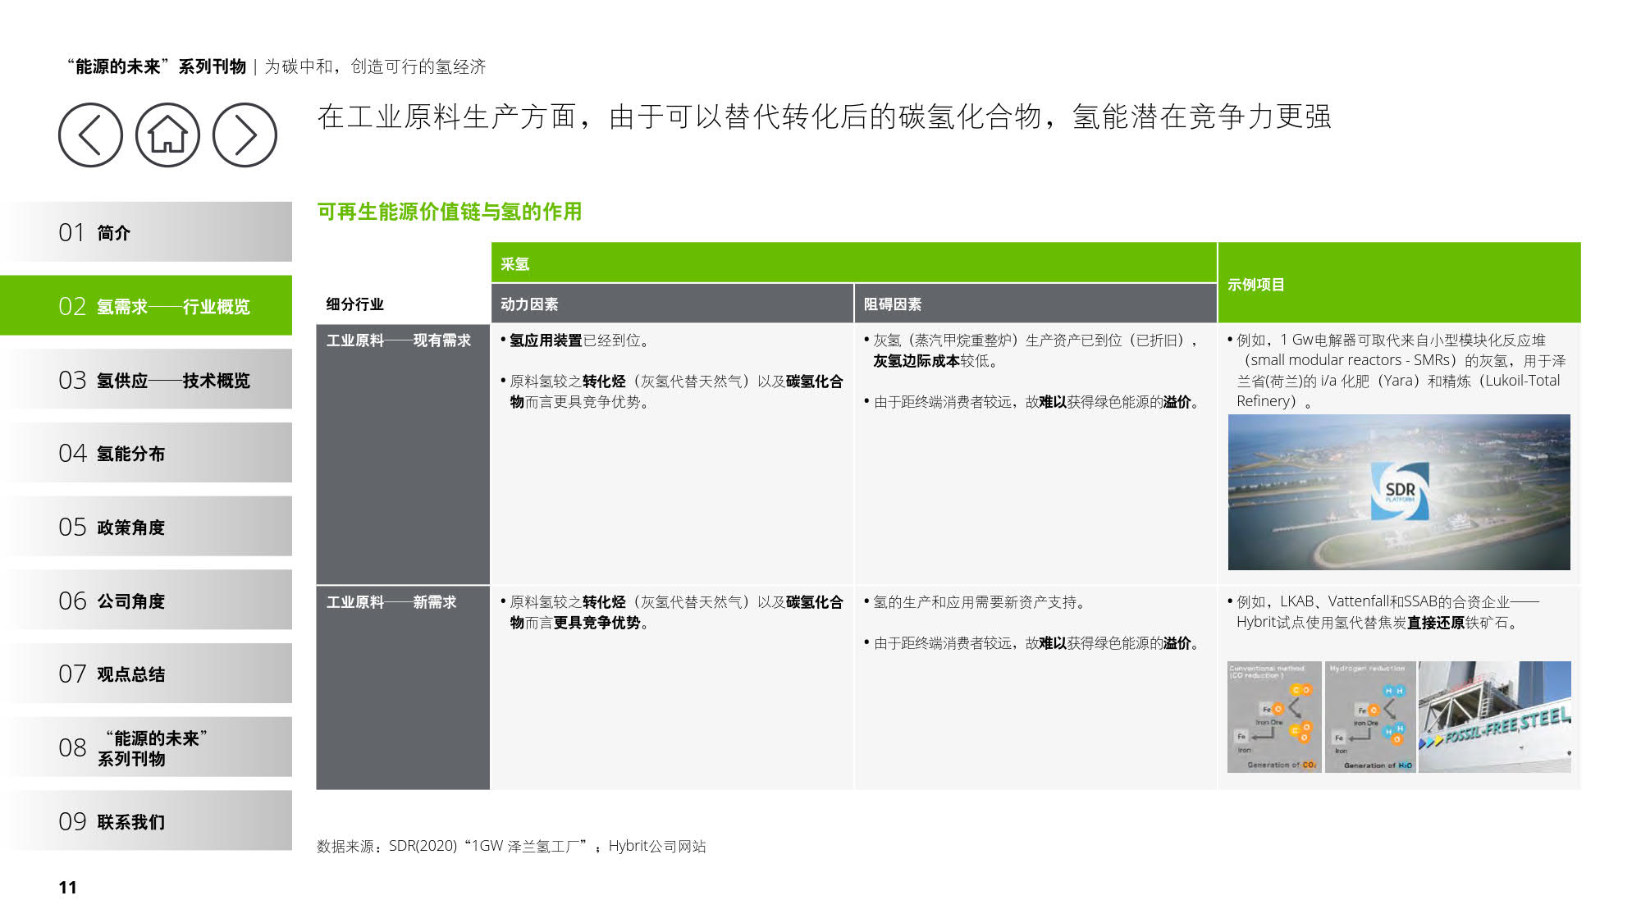Open section 01 简介
Image resolution: width=1641 pixels, height=923 pixels.
click(146, 232)
